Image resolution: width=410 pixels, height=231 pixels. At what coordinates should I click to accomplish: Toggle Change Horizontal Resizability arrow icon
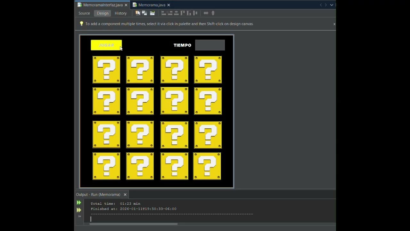206,13
